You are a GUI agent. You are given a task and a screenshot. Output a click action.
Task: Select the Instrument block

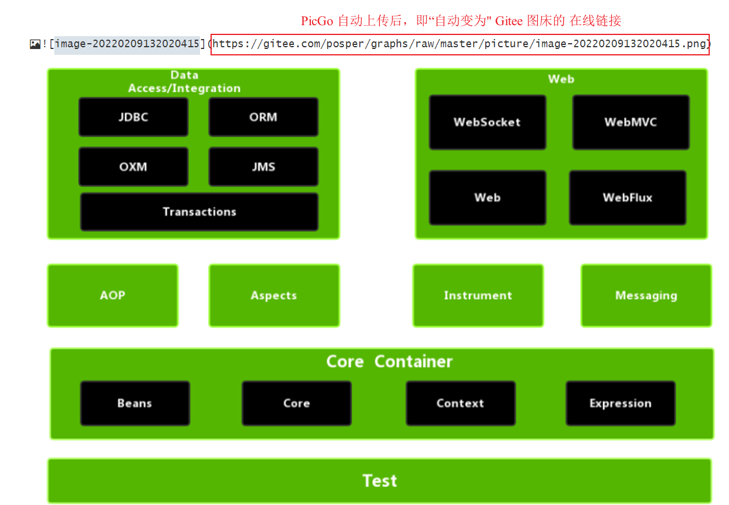click(x=478, y=295)
